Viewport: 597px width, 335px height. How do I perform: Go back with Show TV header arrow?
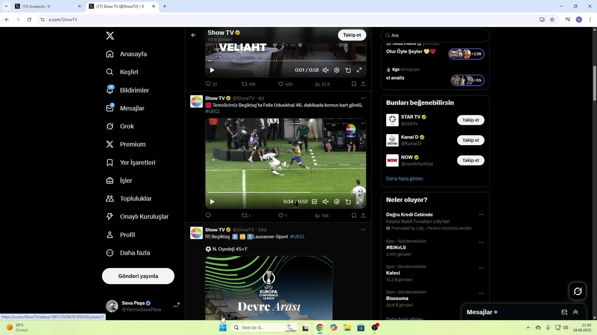point(194,35)
